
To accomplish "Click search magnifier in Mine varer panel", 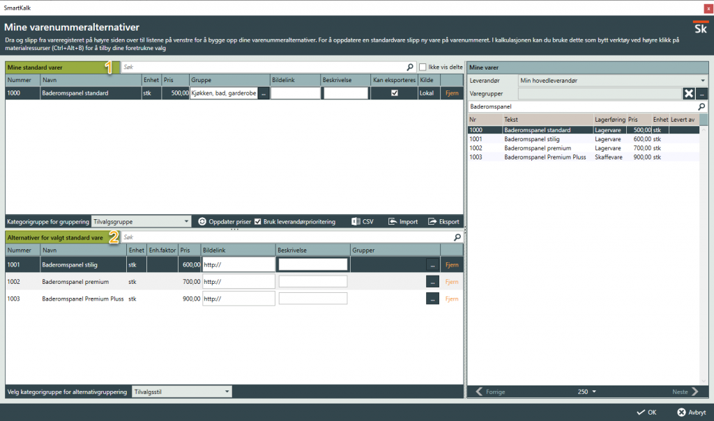I will (701, 107).
